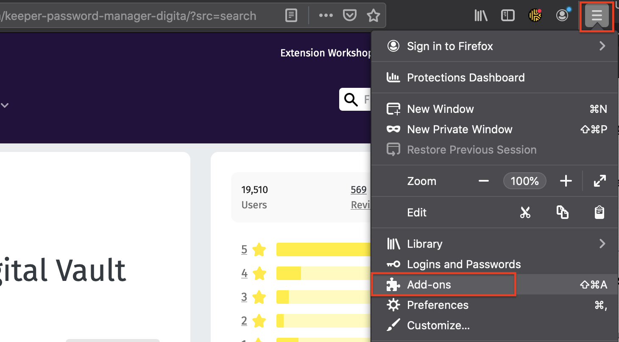Open Protections Dashboard menu item
This screenshot has width=619, height=342.
(494, 78)
